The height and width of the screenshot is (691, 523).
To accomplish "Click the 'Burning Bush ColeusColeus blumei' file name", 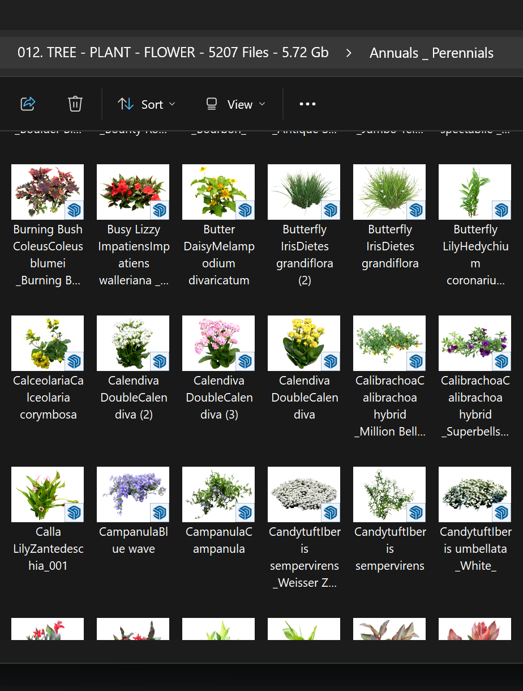I will (x=48, y=255).
